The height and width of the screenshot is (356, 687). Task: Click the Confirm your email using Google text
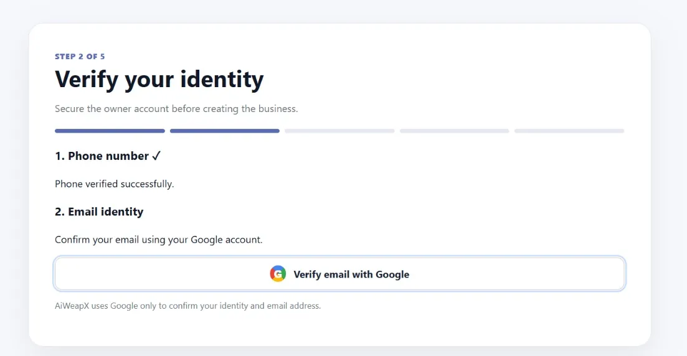159,240
